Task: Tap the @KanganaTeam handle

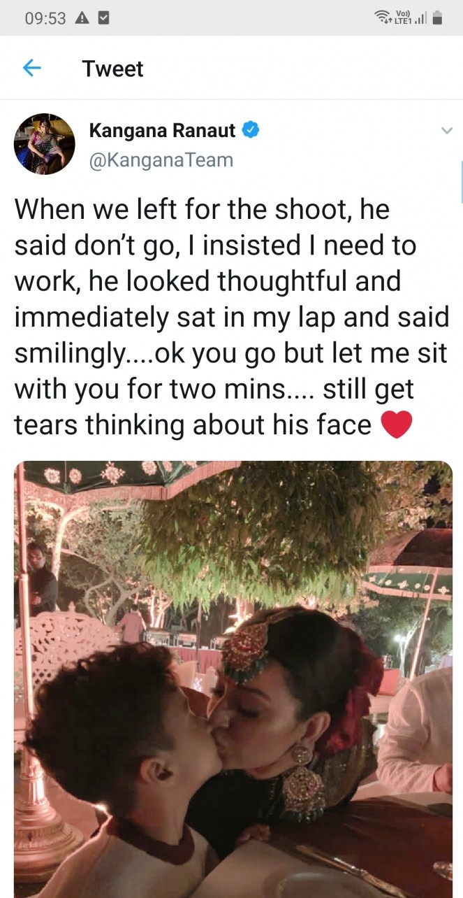Action: (161, 160)
